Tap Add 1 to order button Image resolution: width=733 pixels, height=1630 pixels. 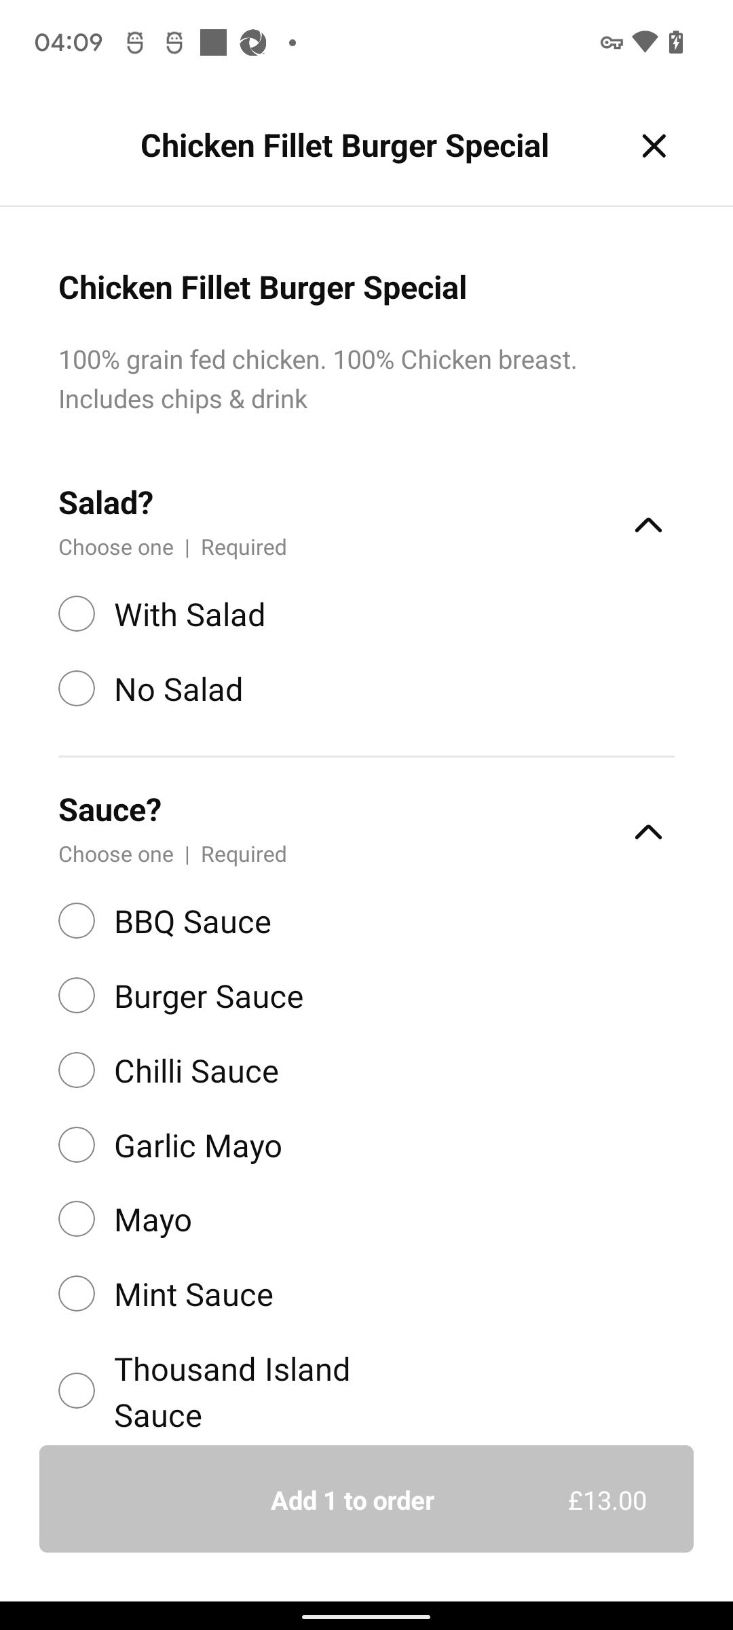coord(366,1500)
